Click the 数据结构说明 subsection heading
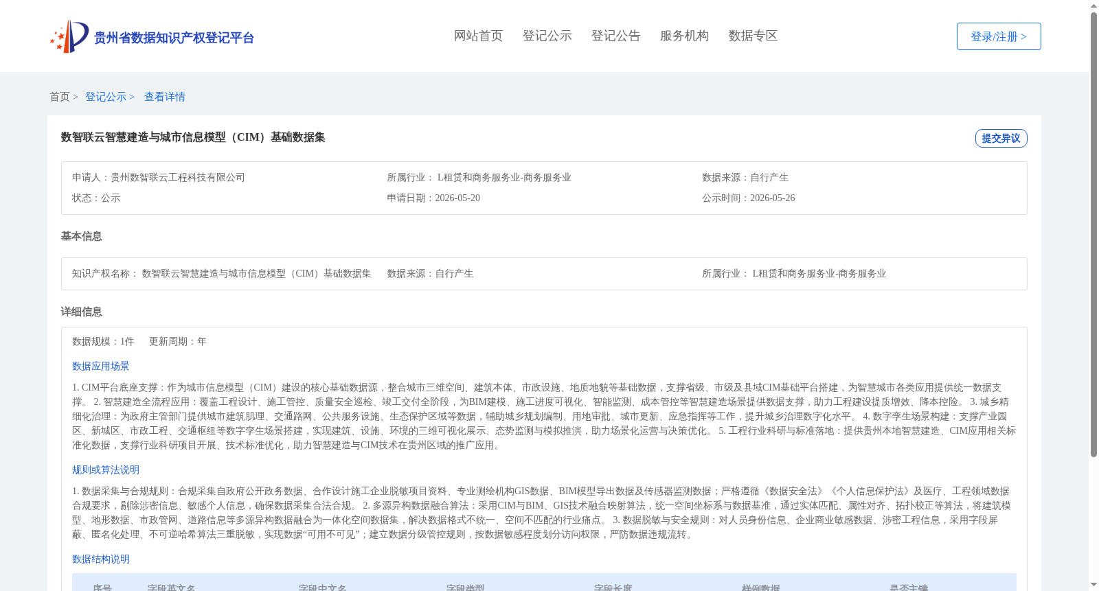1099x591 pixels. [x=101, y=559]
